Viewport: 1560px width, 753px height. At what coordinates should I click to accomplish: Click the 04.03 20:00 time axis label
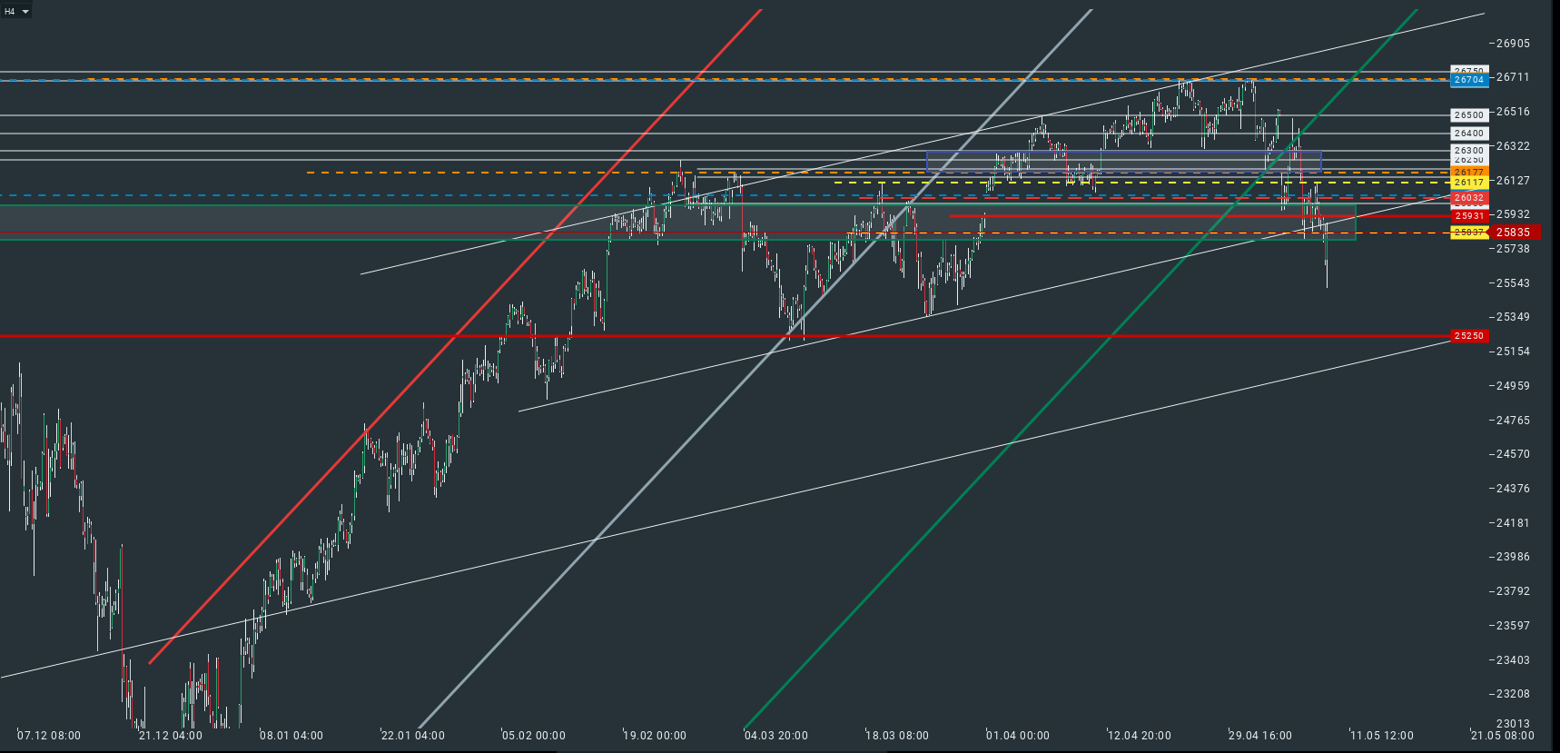pos(776,736)
